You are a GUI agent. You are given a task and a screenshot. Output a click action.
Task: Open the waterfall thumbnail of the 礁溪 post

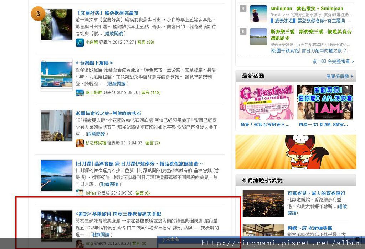point(56,25)
